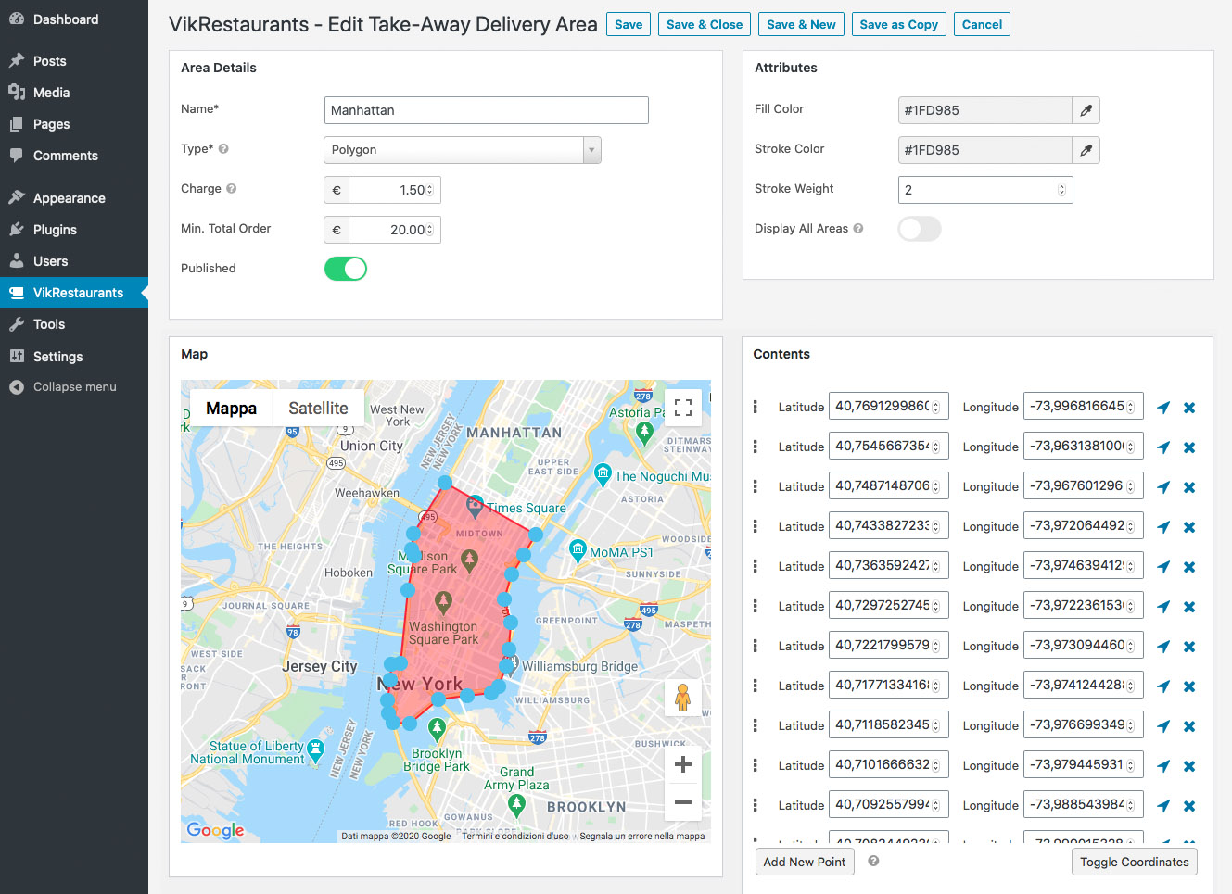Click the Fill Color #1FD985 field
The width and height of the screenshot is (1232, 894).
985,110
